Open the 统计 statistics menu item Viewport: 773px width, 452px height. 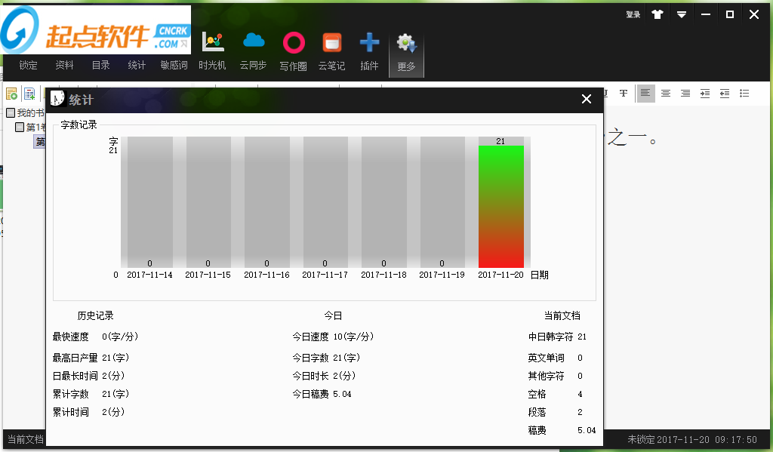pyautogui.click(x=137, y=66)
